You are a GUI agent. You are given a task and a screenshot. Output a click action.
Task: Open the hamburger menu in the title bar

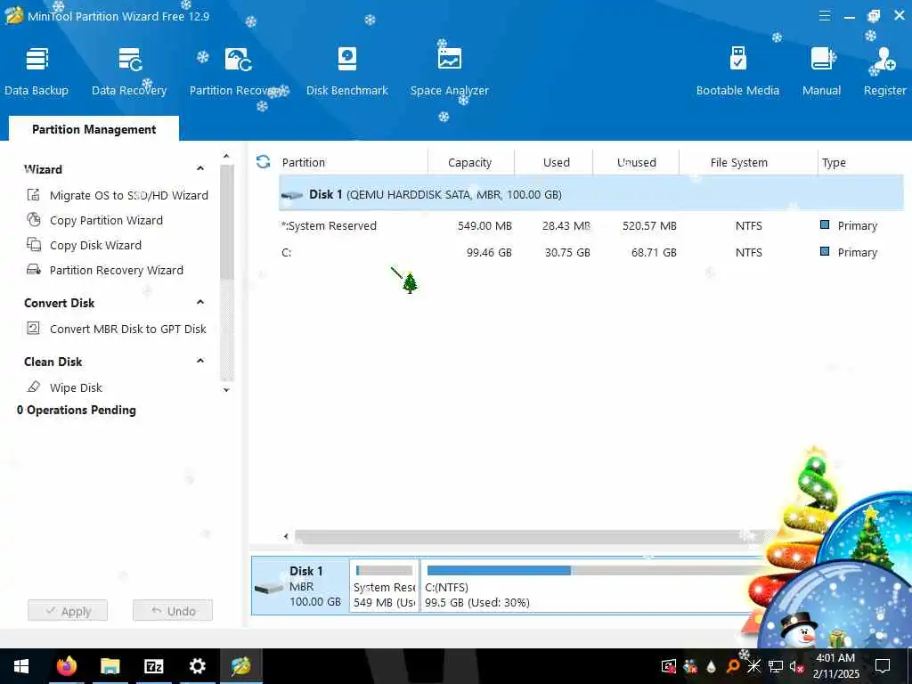(825, 16)
